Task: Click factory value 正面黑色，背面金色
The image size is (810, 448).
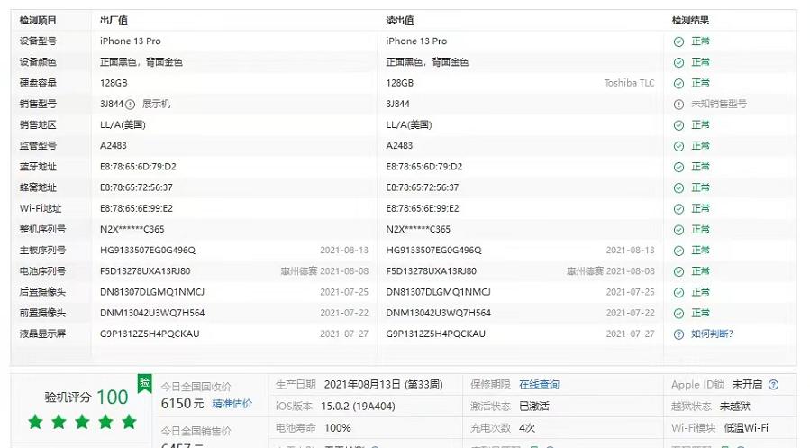Action: click(141, 62)
